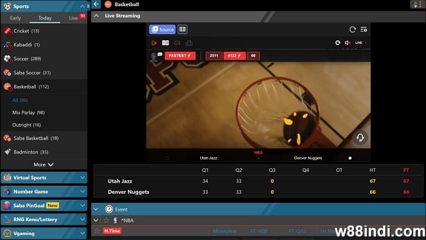Open the statistics bar-chart icon
Screen dimensions: 426x240
[189, 43]
